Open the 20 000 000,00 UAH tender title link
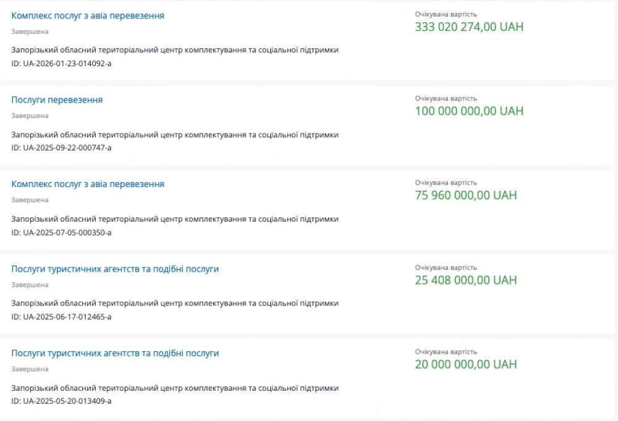The width and height of the screenshot is (618, 421). (115, 353)
